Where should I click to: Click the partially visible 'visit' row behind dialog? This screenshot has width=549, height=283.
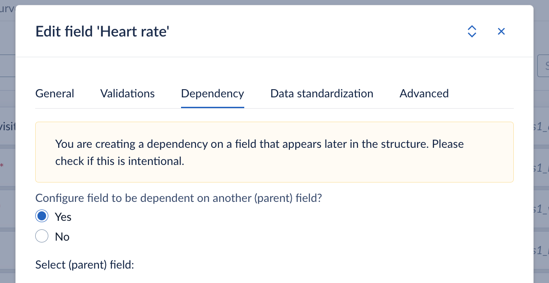click(8, 127)
